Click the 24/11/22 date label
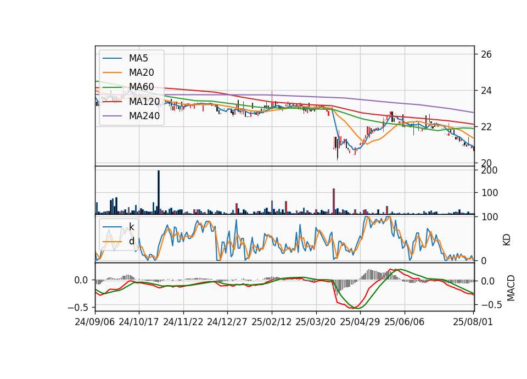 click(x=183, y=322)
